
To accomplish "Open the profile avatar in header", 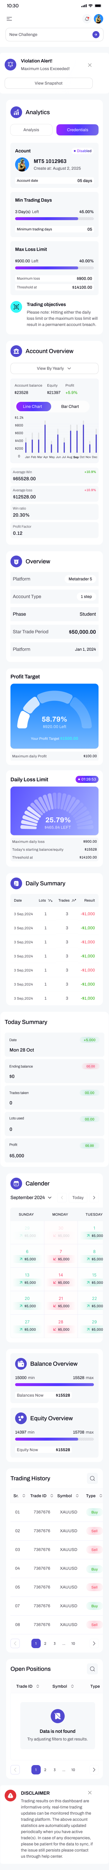I will 98,19.
